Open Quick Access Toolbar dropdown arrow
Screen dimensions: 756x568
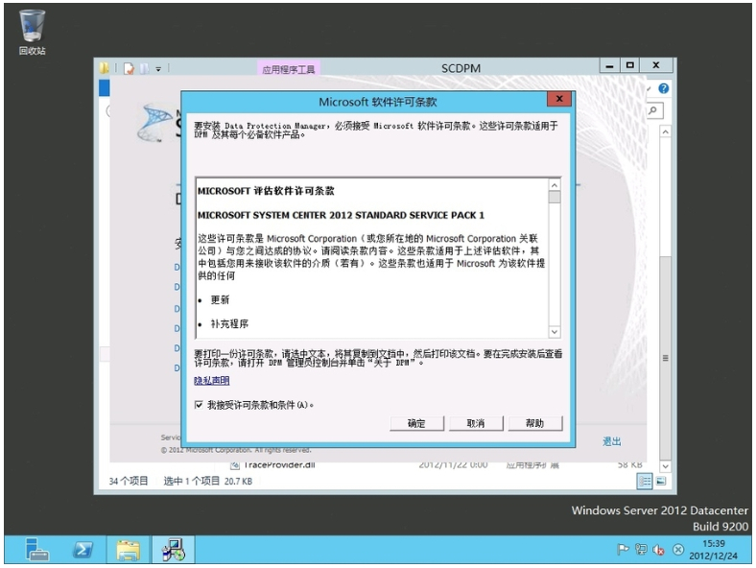158,69
